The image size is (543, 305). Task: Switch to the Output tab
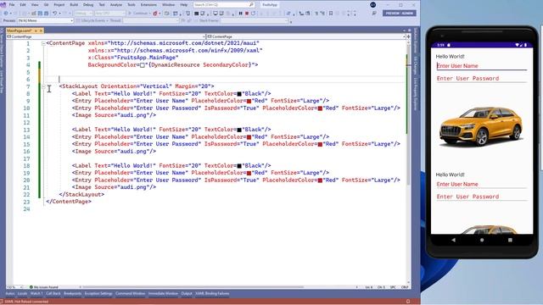[x=187, y=294]
